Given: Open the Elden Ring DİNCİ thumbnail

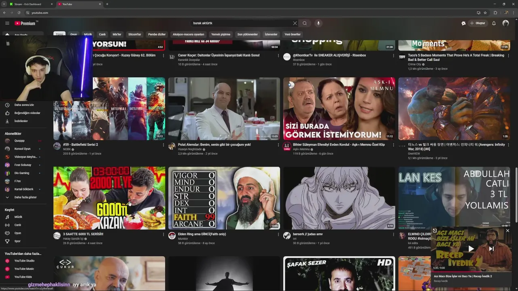Looking at the screenshot, I should tap(224, 198).
